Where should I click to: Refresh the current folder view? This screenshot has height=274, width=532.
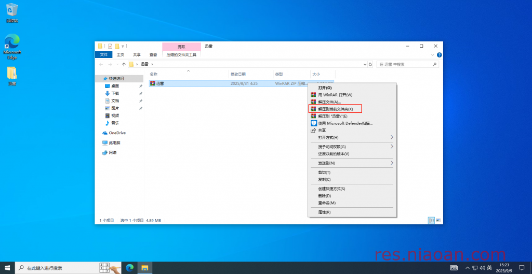click(370, 64)
